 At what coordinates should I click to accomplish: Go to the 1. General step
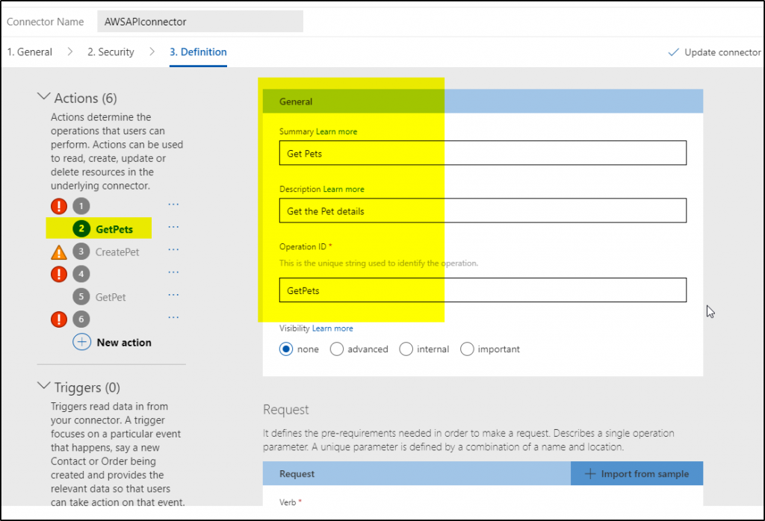point(29,52)
